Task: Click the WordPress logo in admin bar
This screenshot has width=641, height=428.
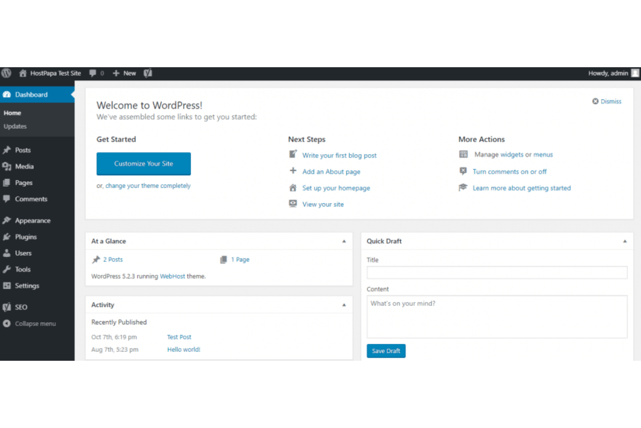Action: click(x=6, y=73)
